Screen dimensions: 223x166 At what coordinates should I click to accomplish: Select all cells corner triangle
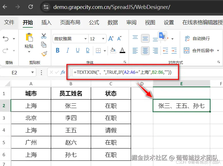[x=8, y=84]
